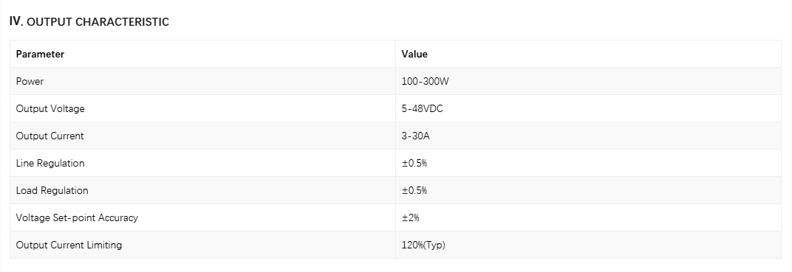The width and height of the screenshot is (792, 272).
Task: Click the IV. OUTPUT CHARACTERISTIC heading
Action: (x=89, y=21)
